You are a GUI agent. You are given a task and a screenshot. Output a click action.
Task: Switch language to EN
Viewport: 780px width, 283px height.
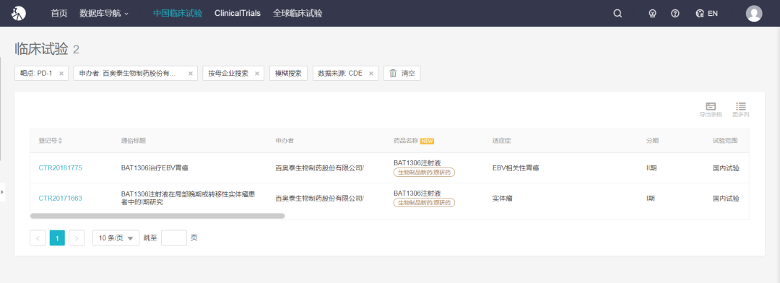(707, 14)
